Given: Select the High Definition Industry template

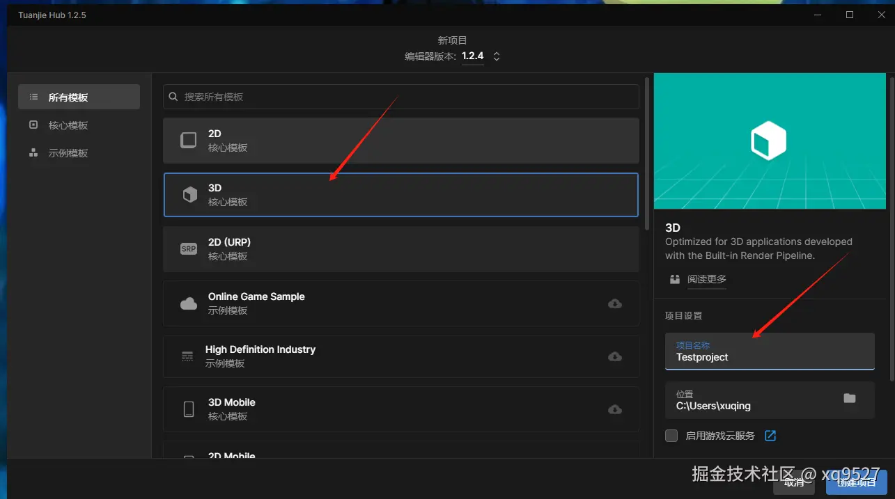Looking at the screenshot, I should [x=401, y=356].
